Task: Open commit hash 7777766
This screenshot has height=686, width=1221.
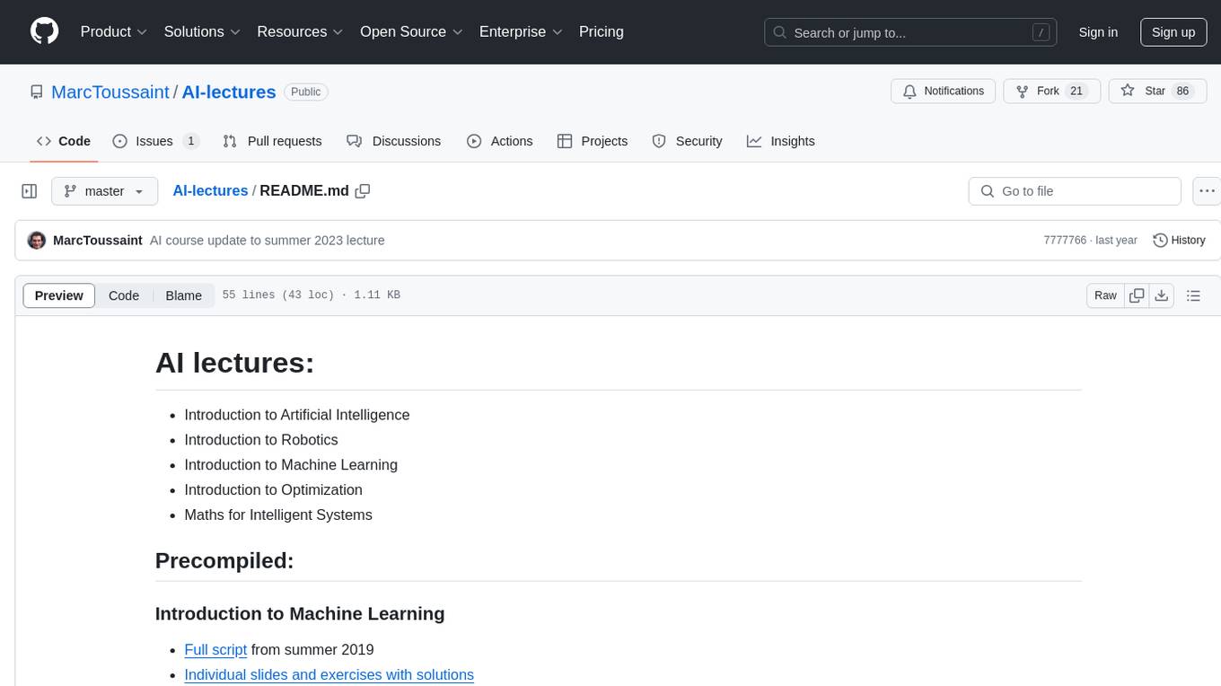Action: point(1065,241)
